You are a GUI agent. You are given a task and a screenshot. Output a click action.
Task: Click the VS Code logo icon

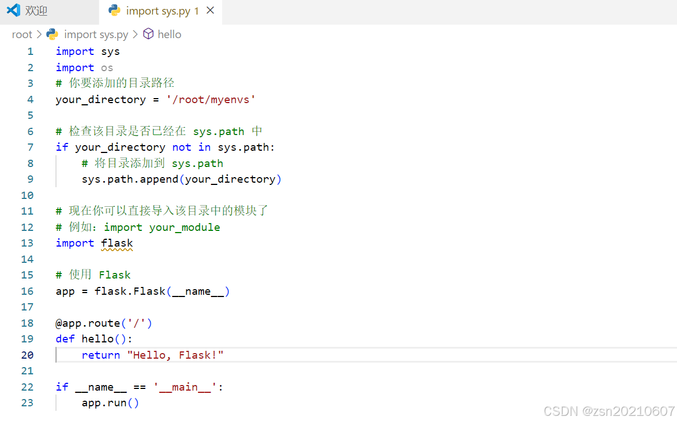point(12,10)
